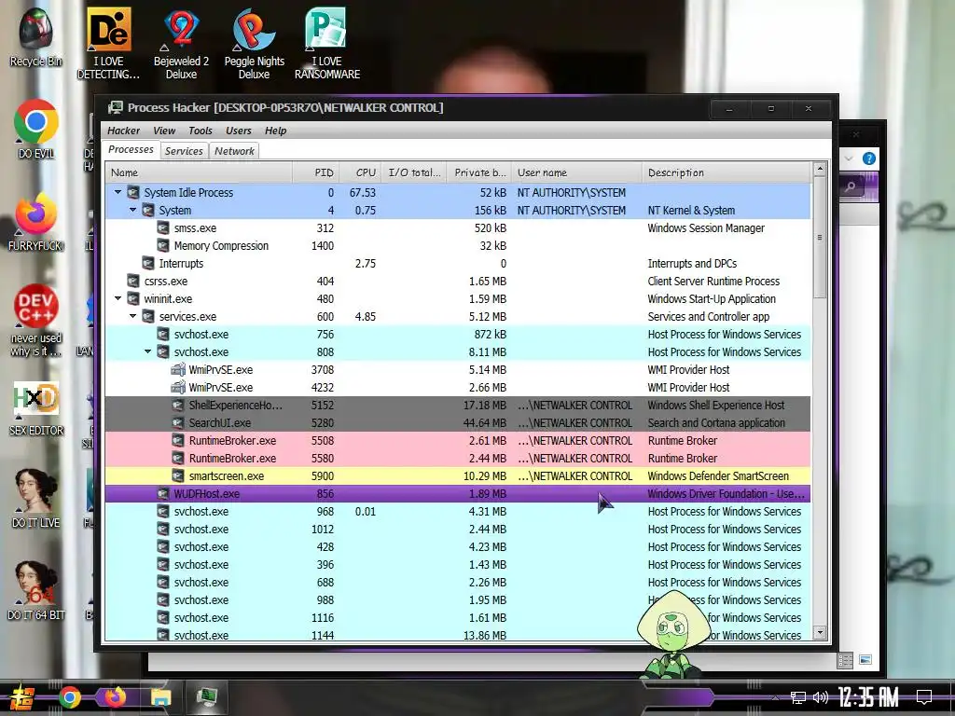Click the volume tray icon
955x716 pixels.
821,697
